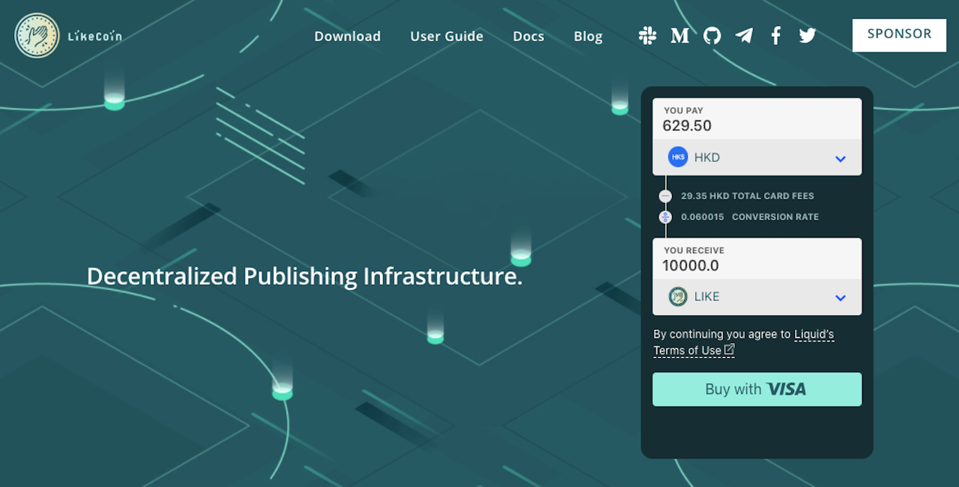Open the Facebook page icon
The image size is (959, 487).
pyautogui.click(x=775, y=35)
